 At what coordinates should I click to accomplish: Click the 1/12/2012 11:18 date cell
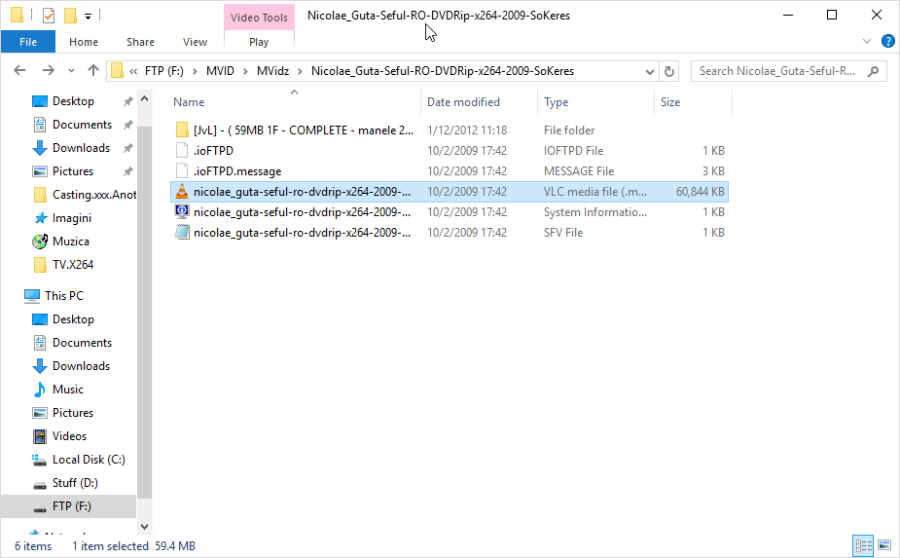click(x=467, y=130)
